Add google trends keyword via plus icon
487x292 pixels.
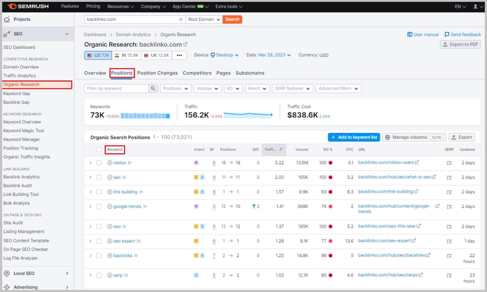coord(110,207)
